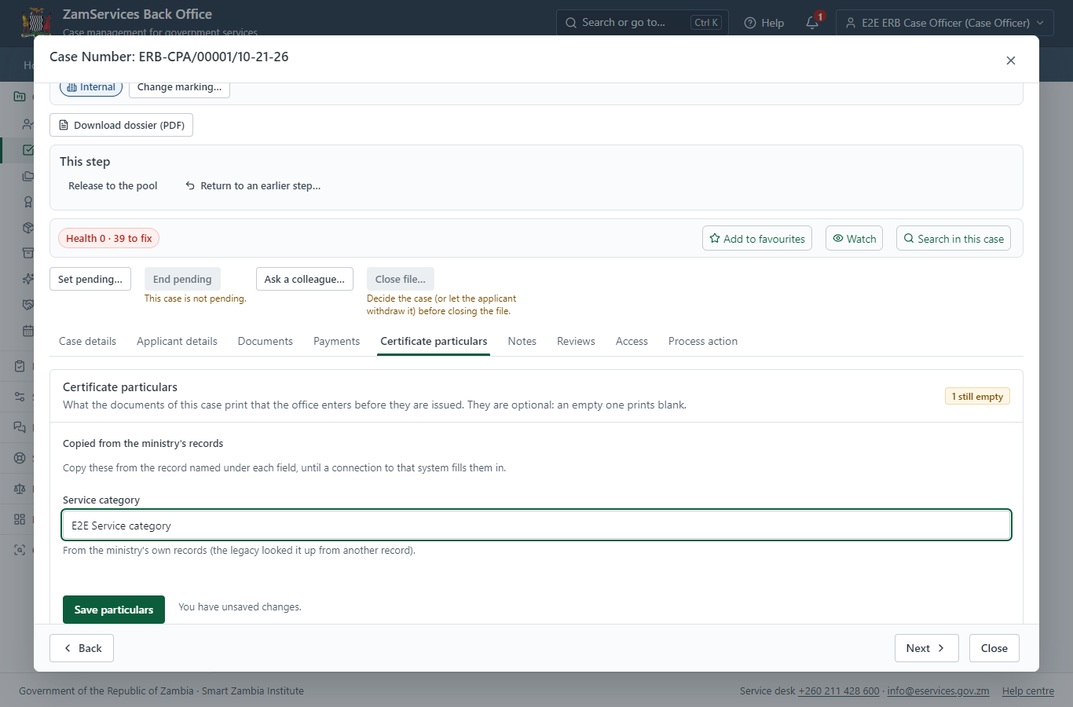The image size is (1073, 707).
Task: Click the info@eservices.gov.zm email link
Action: (938, 691)
